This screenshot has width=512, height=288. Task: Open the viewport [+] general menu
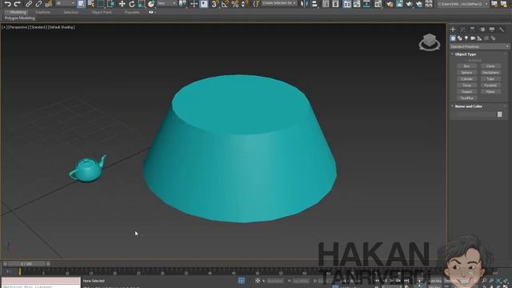pyautogui.click(x=4, y=27)
